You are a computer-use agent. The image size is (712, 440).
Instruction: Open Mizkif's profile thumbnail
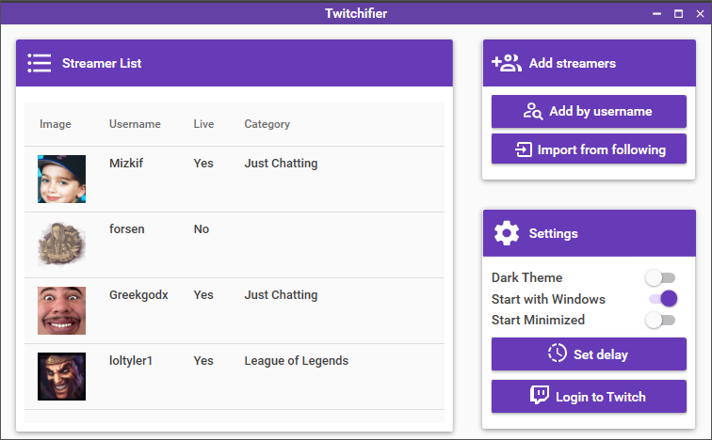(62, 179)
